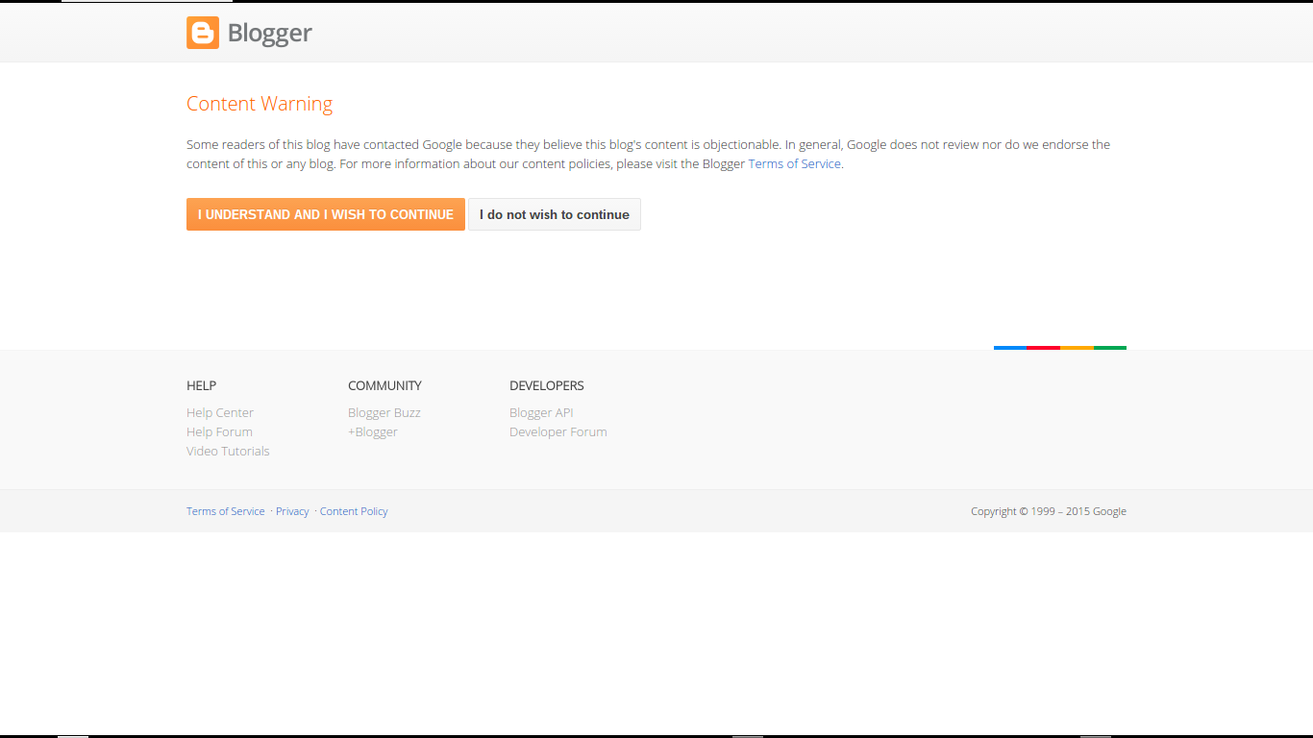
Task: Click the Content Warning heading
Action: coord(260,104)
